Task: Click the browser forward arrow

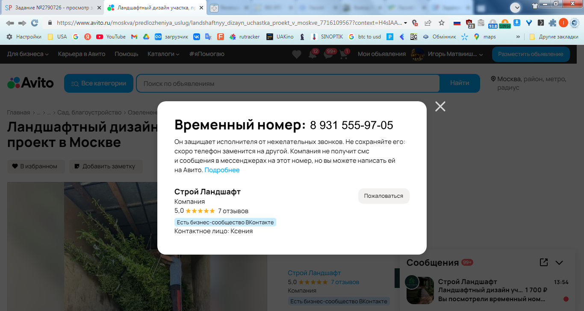Action: [x=22, y=23]
